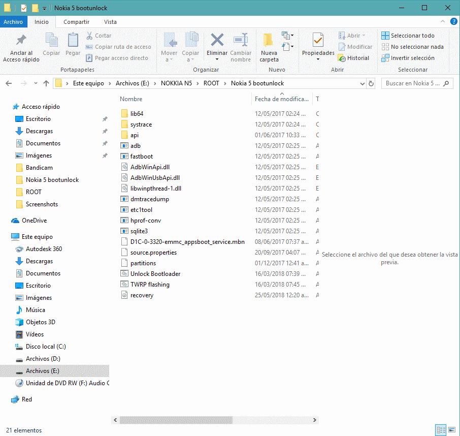This screenshot has width=460, height=436.
Task: Switch to the Vista tab
Action: (x=110, y=22)
